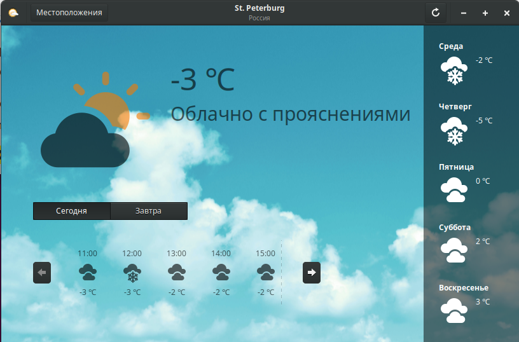Click the Среда snow cloud icon
Screen dimensions: 519x342
click(x=454, y=71)
